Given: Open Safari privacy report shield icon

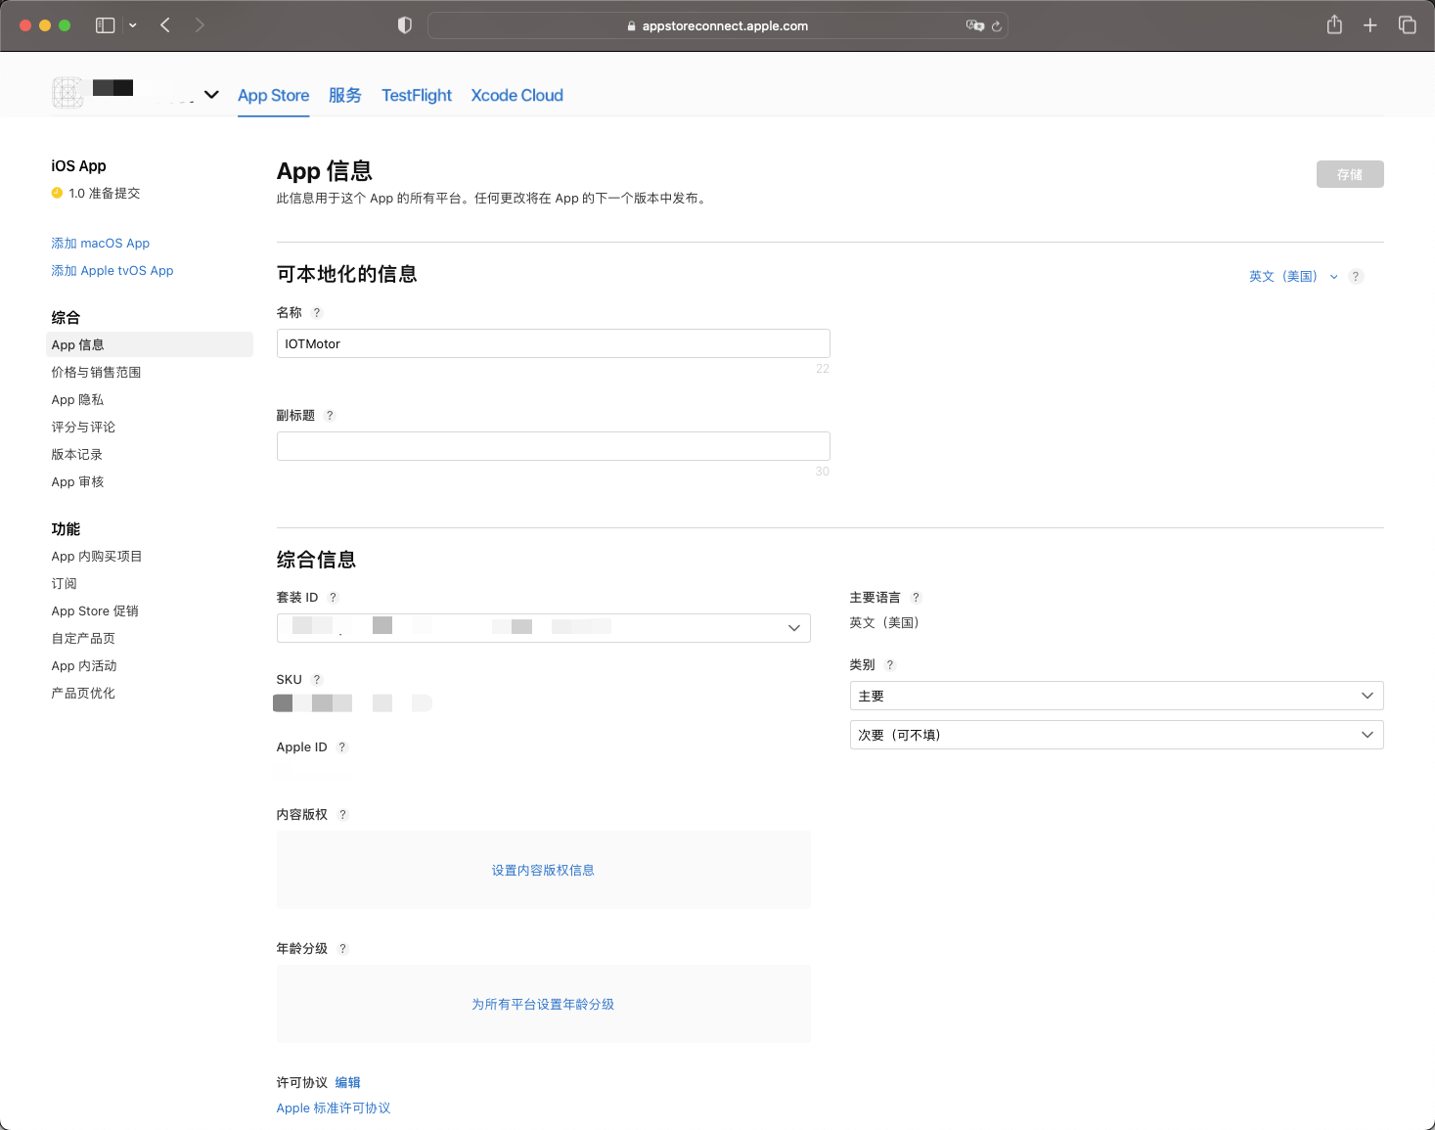Looking at the screenshot, I should coord(405,25).
